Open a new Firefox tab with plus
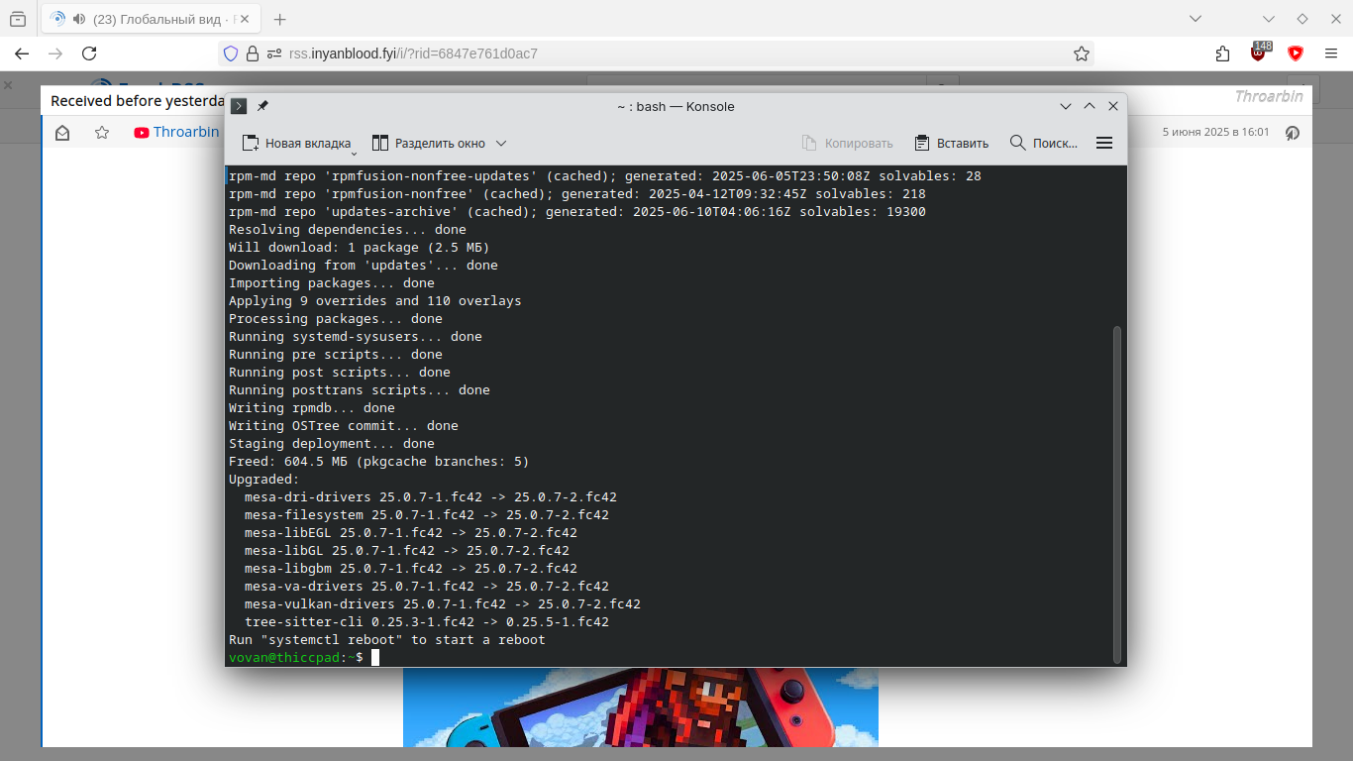The image size is (1353, 761). click(x=279, y=19)
